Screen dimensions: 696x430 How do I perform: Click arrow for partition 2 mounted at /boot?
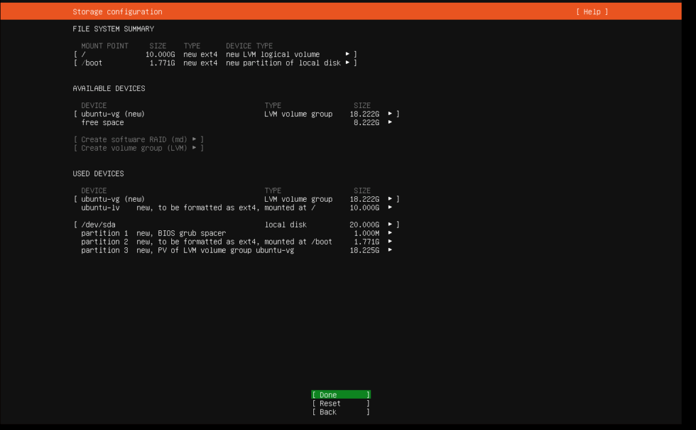[390, 242]
